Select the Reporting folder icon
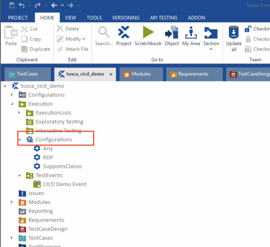Viewport: 270px width, 247px height. 22,211
